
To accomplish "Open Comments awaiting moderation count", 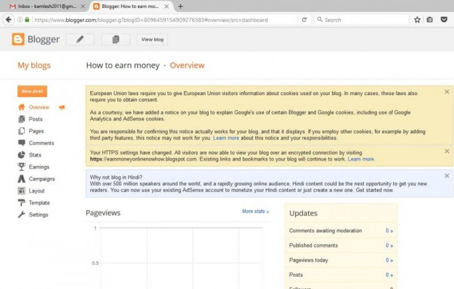I will pos(389,231).
